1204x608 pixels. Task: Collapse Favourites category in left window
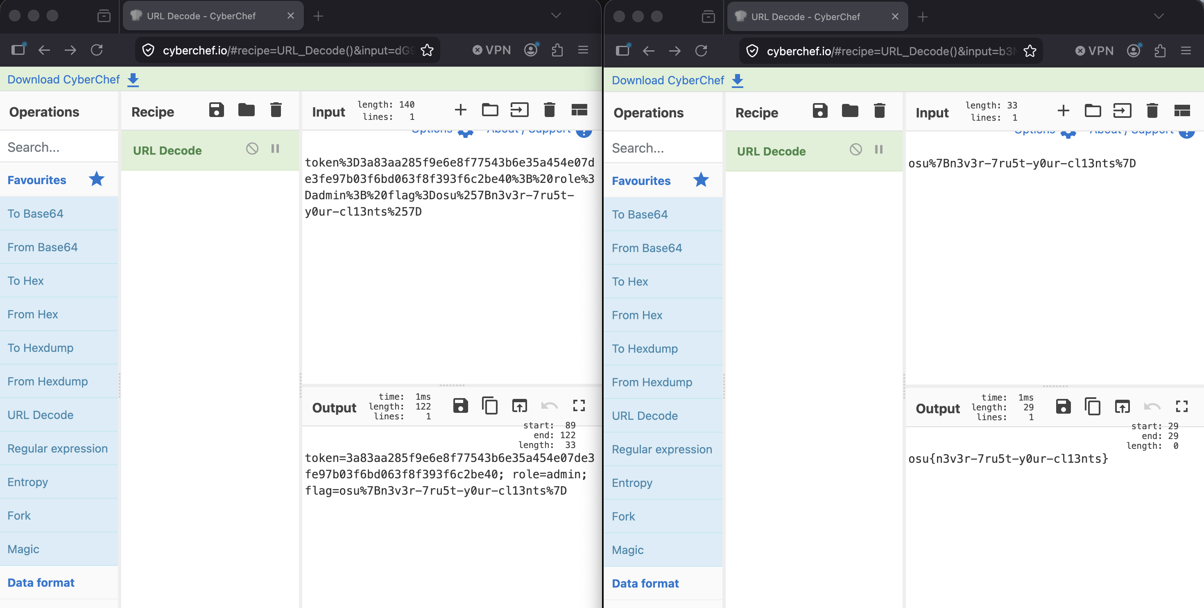pyautogui.click(x=37, y=180)
